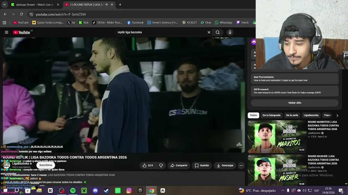Viewport: 348px width, 195px height.
Task: Show more filter chips with the arrow
Action: [337, 115]
